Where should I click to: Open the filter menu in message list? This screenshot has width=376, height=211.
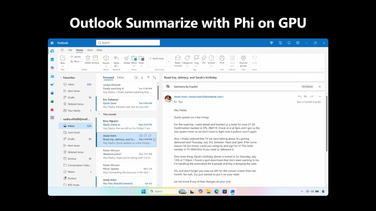click(x=148, y=77)
